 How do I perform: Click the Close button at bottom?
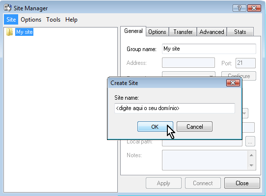(242, 183)
